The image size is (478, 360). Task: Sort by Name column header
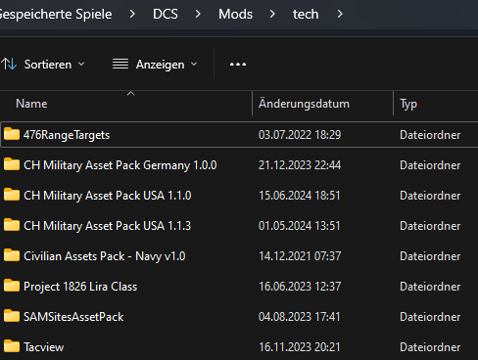click(31, 104)
